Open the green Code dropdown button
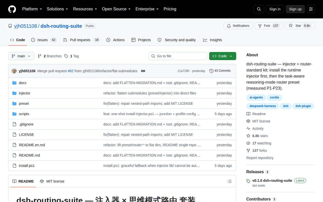 click(x=223, y=56)
